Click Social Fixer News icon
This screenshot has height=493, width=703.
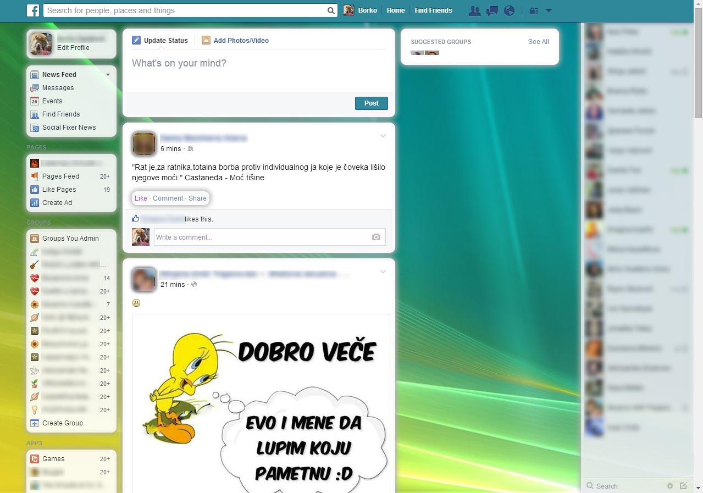[x=35, y=128]
